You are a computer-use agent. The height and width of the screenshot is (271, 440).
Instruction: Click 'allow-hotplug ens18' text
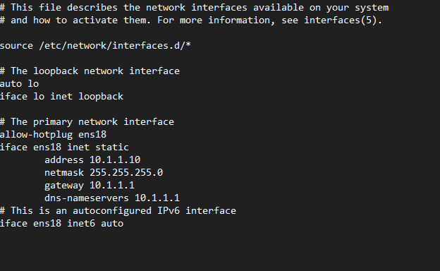(53, 135)
